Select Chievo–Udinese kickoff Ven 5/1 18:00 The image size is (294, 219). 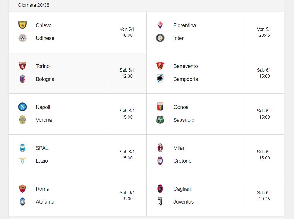click(127, 32)
